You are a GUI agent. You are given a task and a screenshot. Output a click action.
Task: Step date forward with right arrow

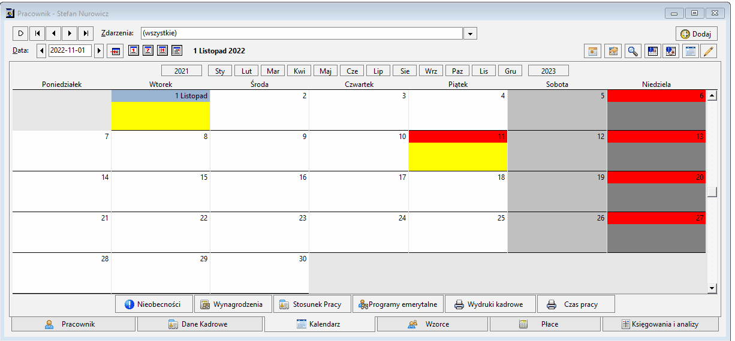99,51
